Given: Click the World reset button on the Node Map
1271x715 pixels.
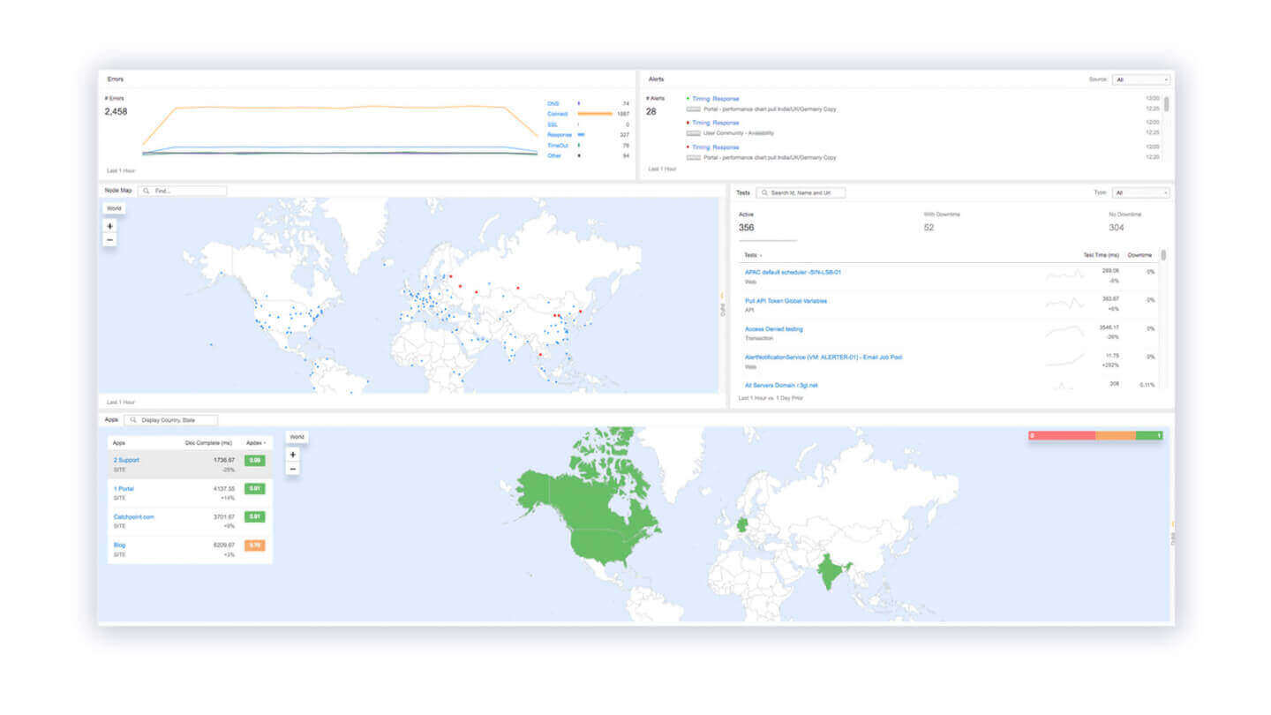Looking at the screenshot, I should pos(114,207).
